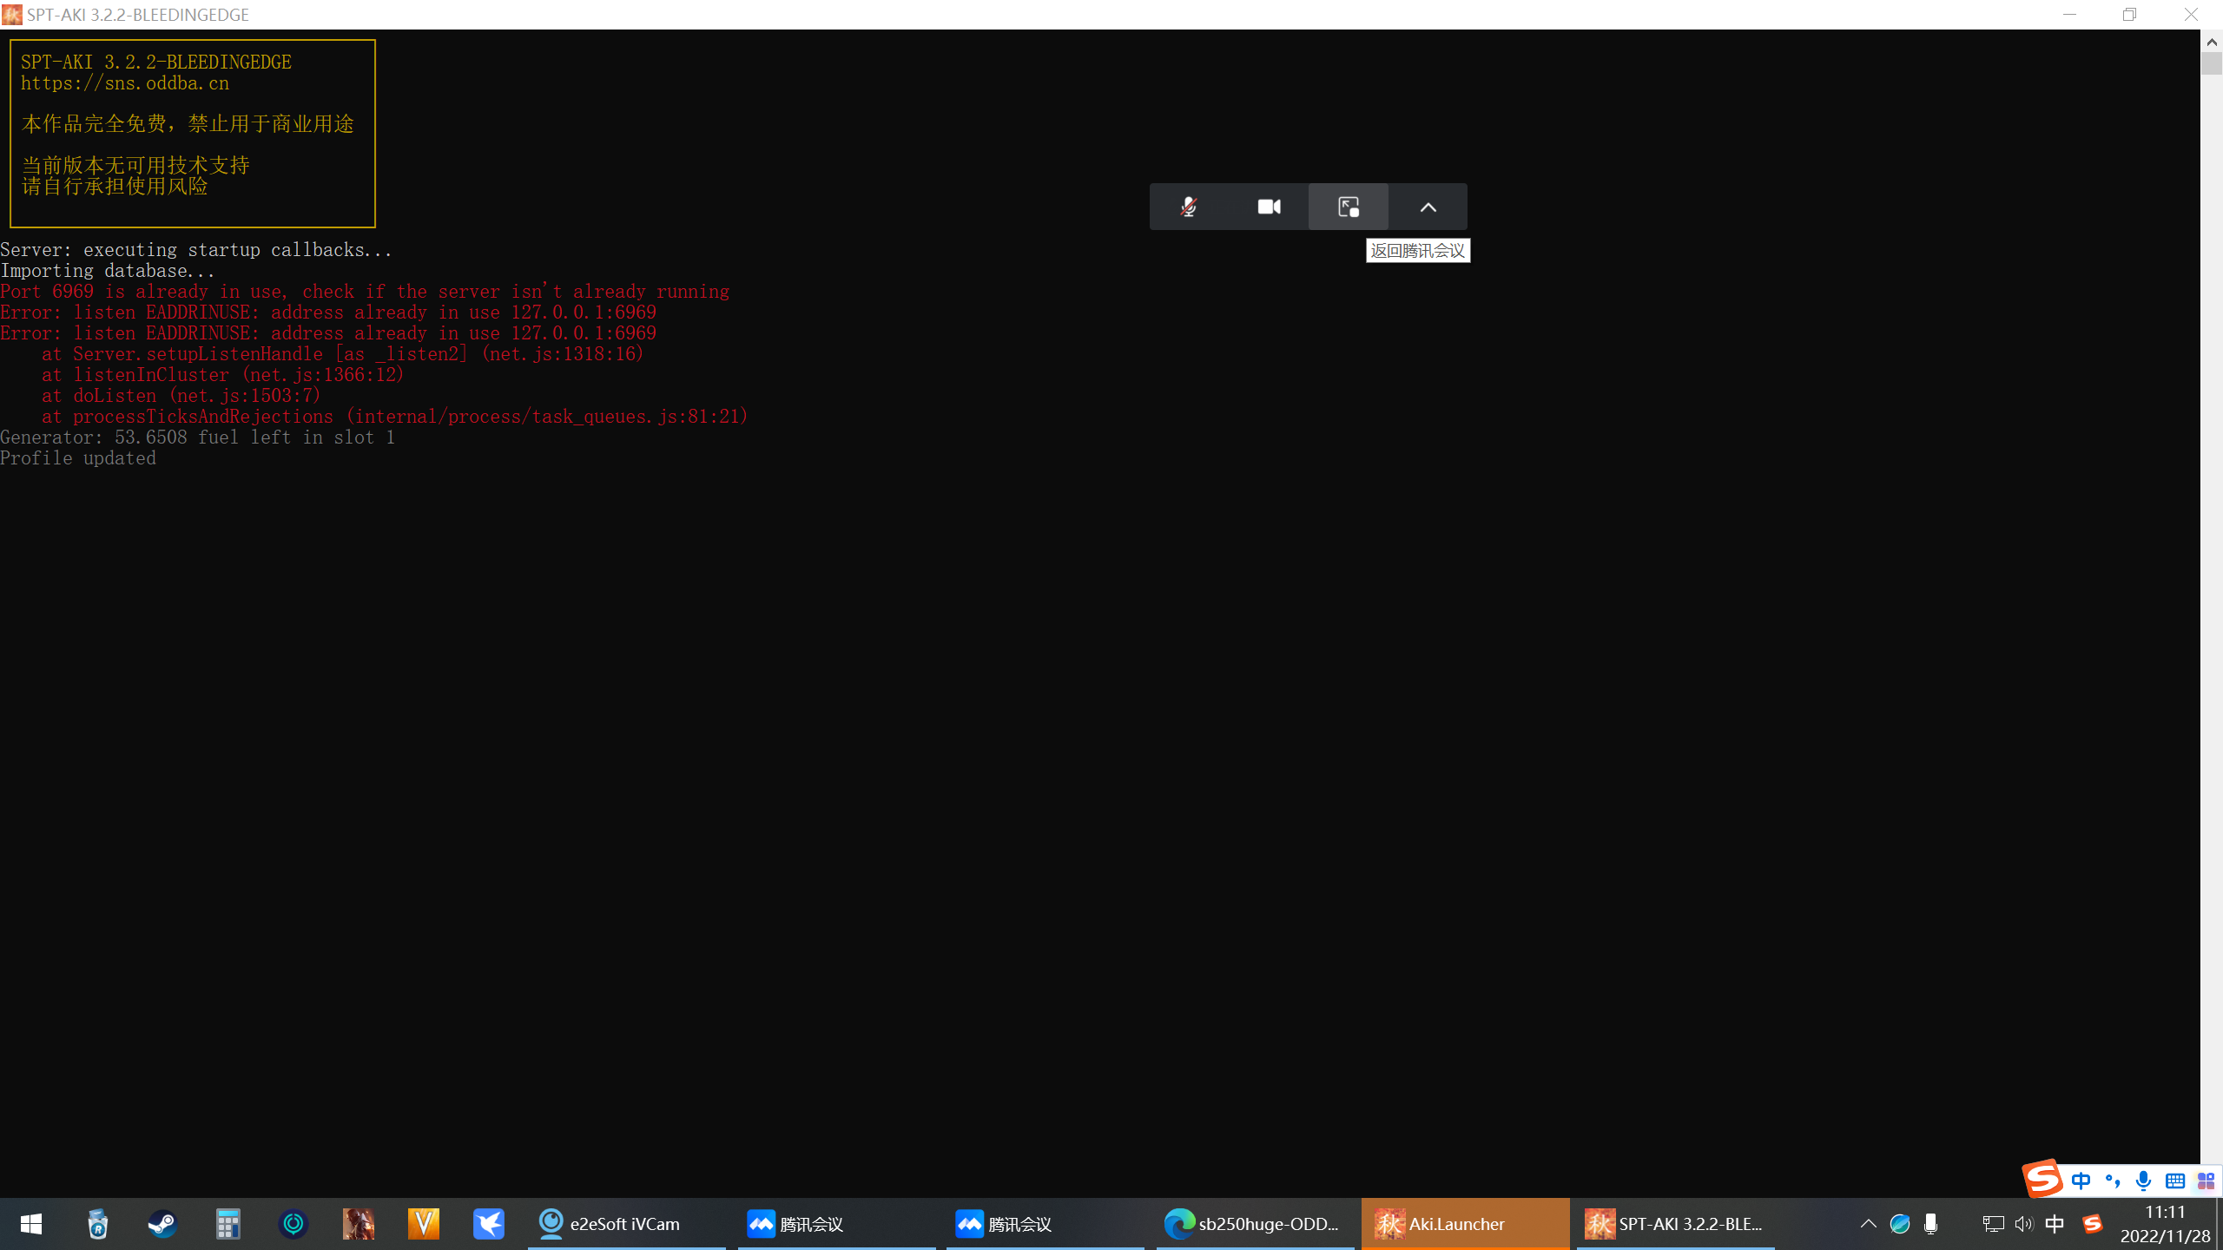
Task: Open the Edge sb250huge-ODD taskbar window
Action: [1254, 1224]
